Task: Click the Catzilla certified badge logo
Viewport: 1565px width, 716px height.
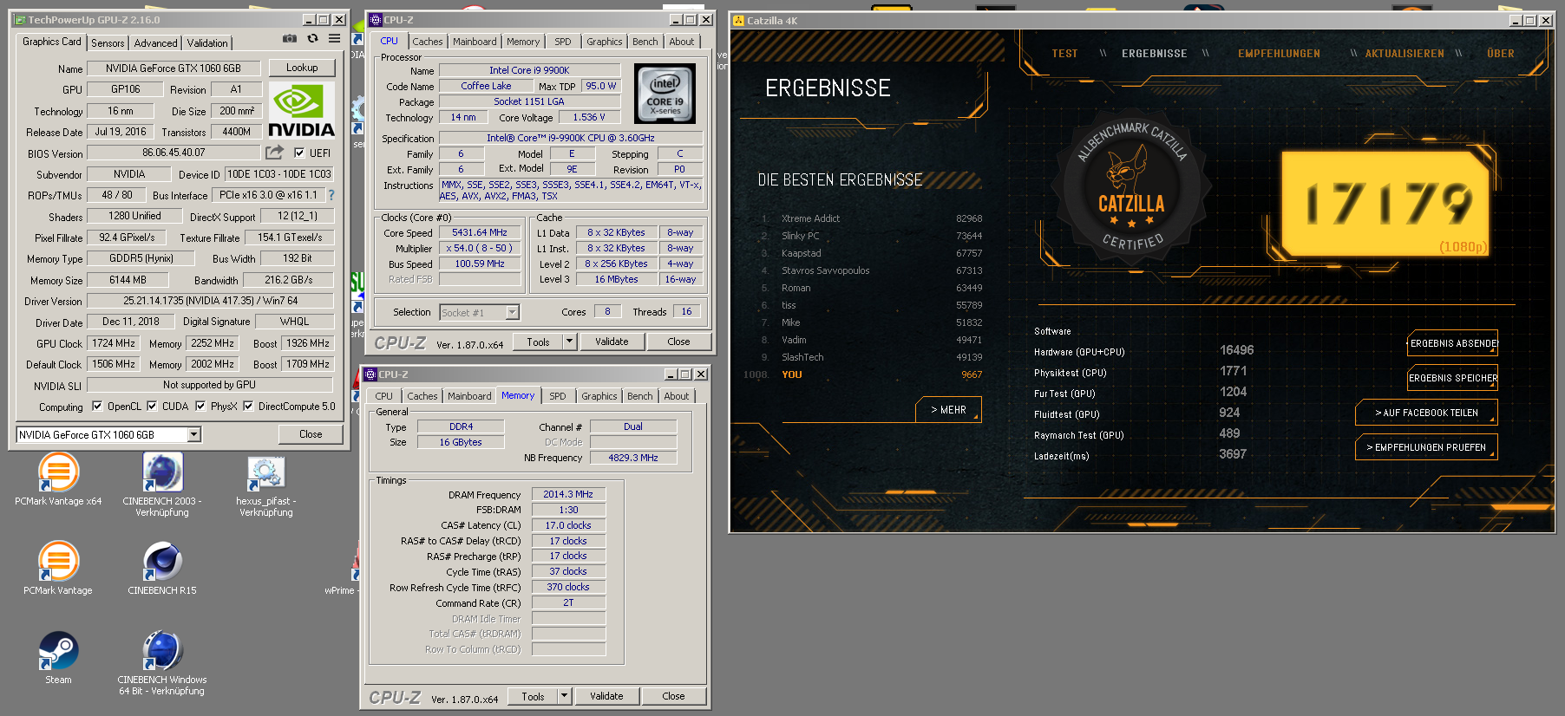Action: pyautogui.click(x=1131, y=188)
